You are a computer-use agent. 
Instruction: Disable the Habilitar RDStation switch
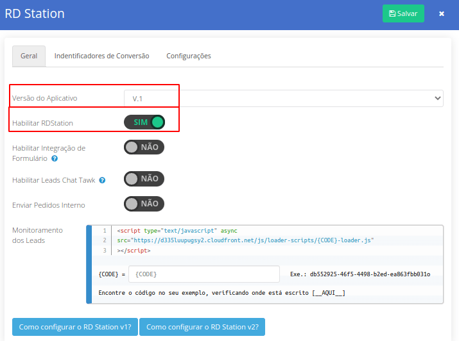tap(144, 122)
